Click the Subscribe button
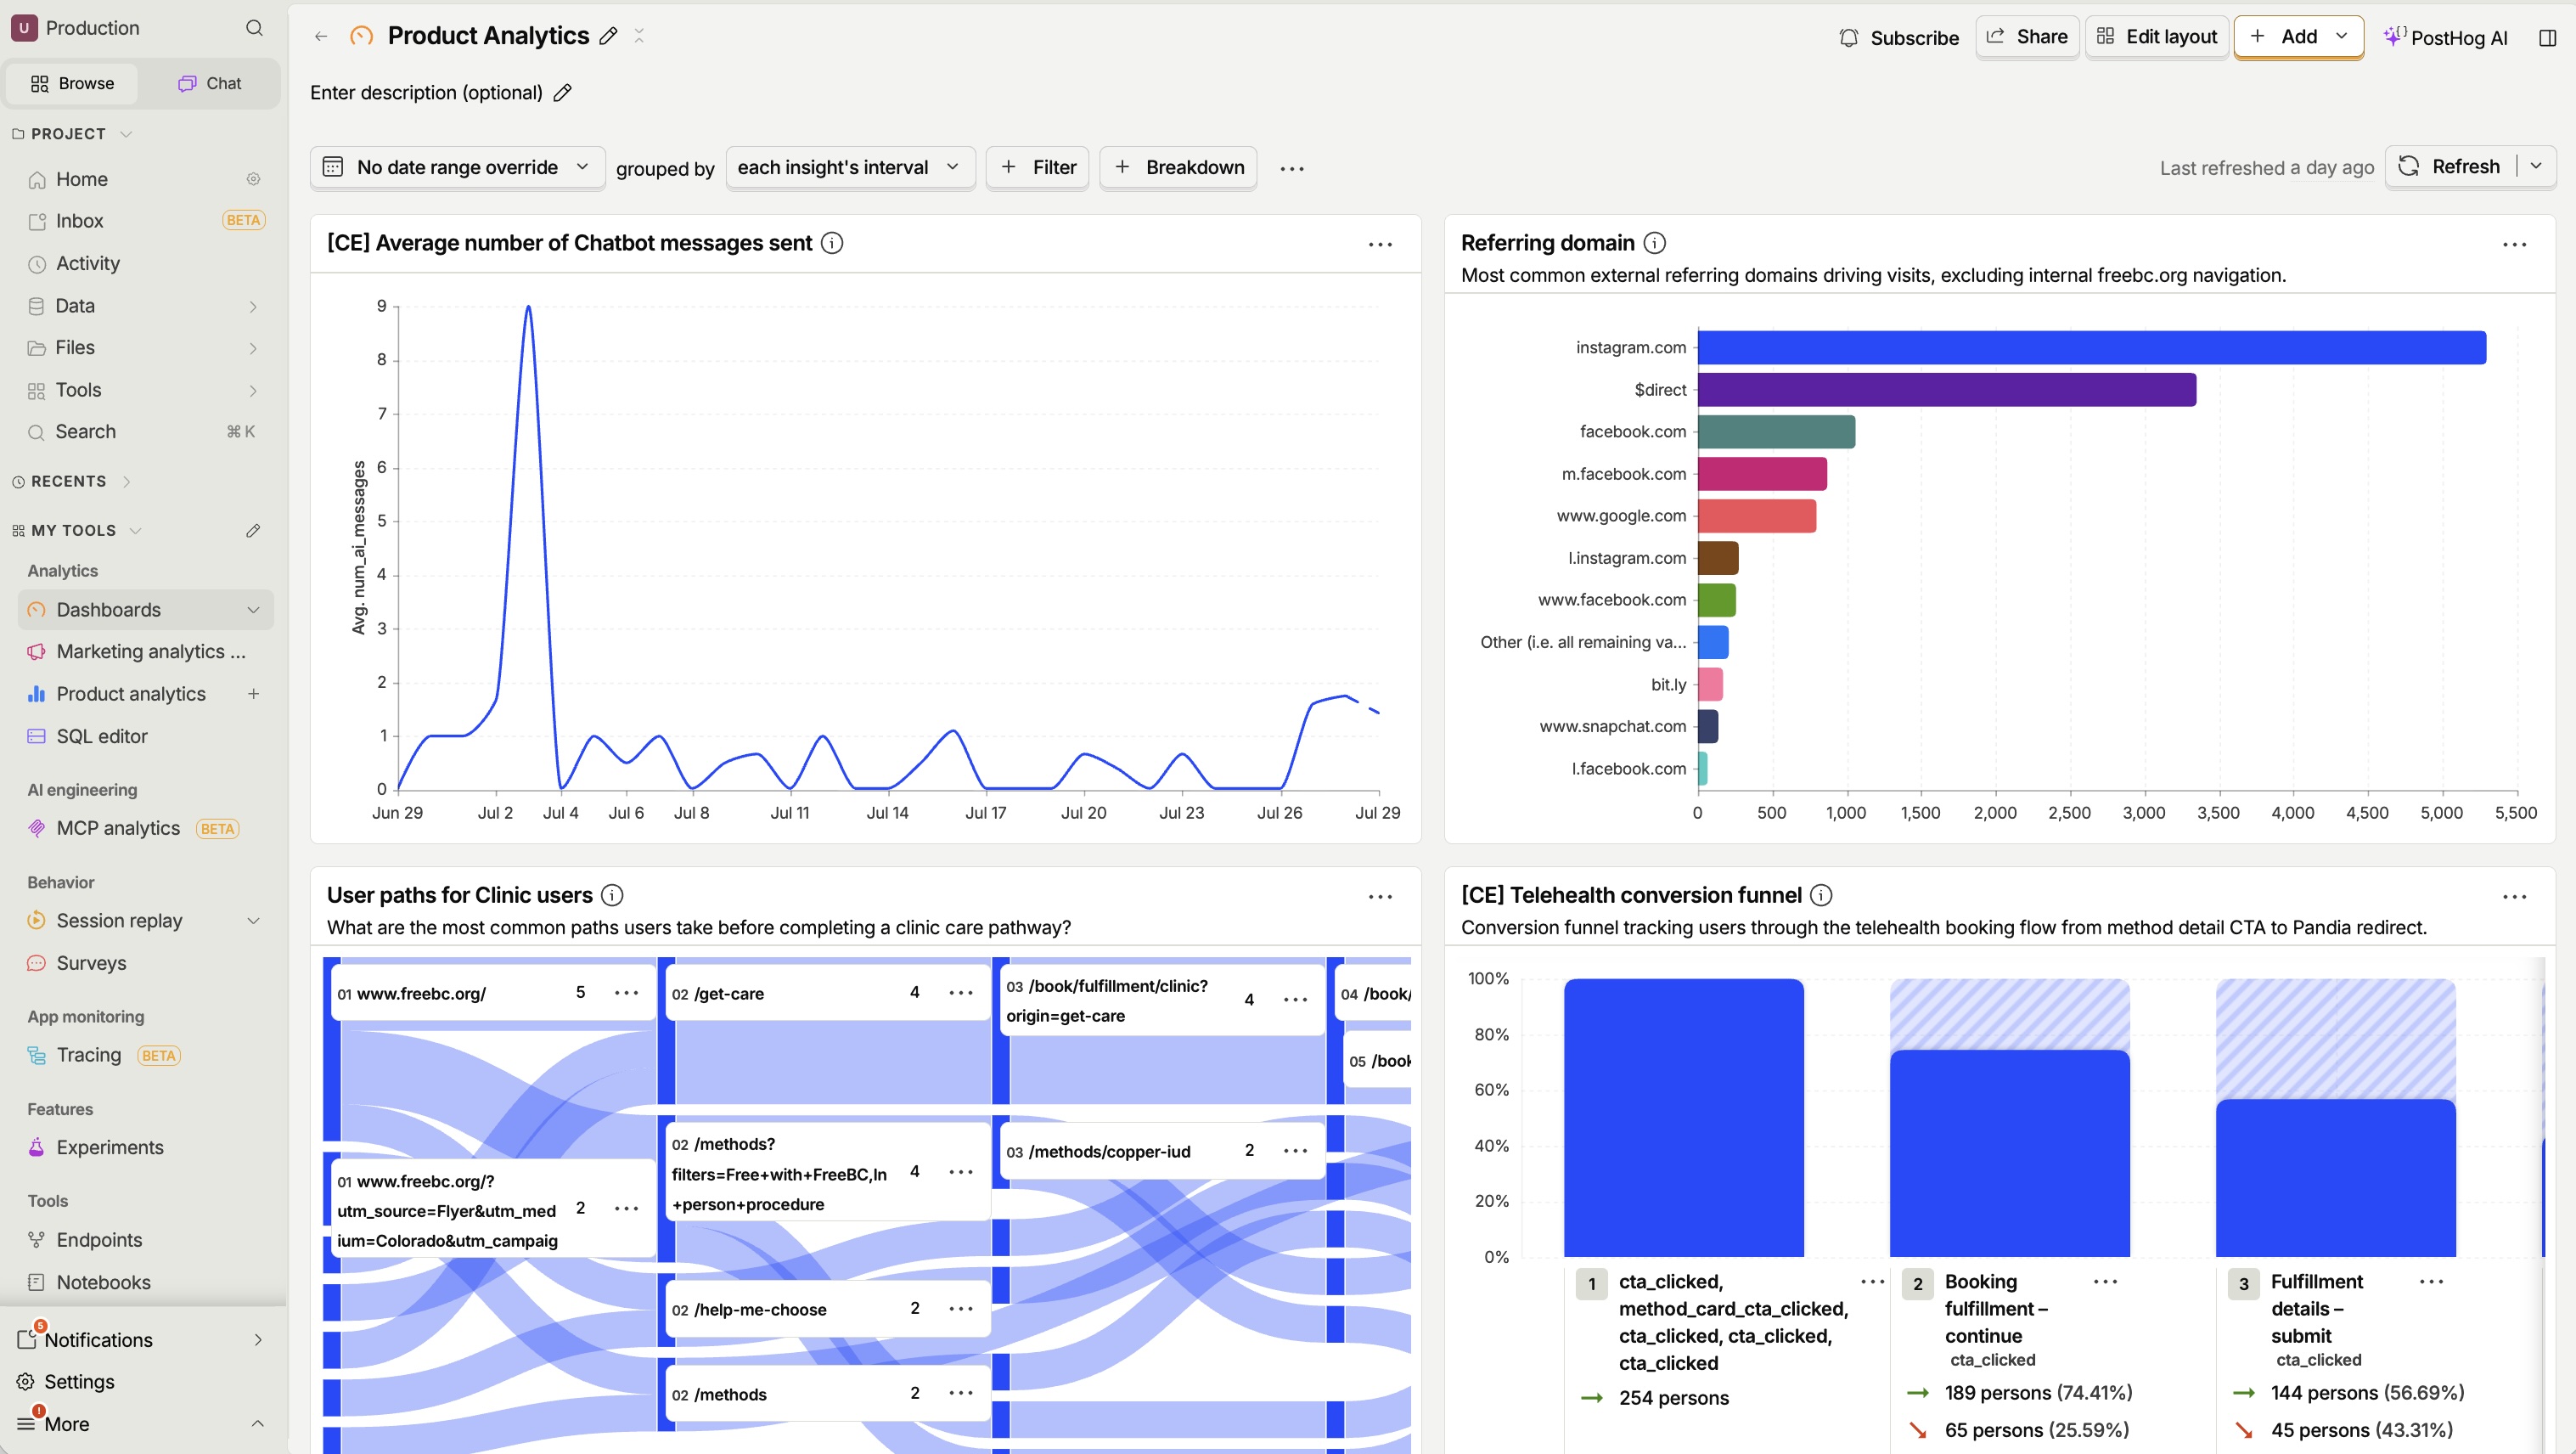2576x1454 pixels. pos(1898,37)
